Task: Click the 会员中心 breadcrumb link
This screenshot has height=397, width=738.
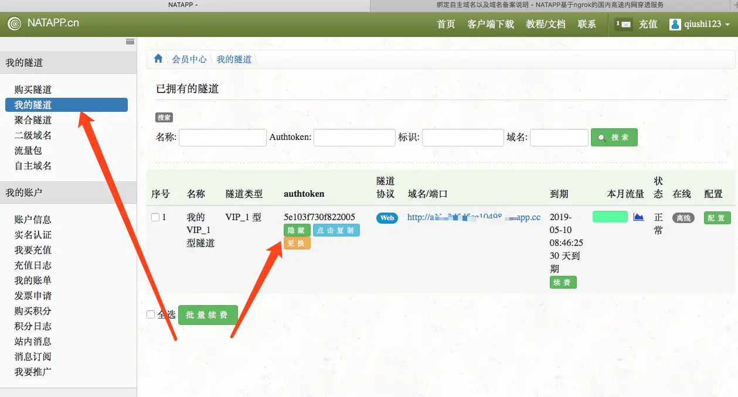Action: (189, 59)
